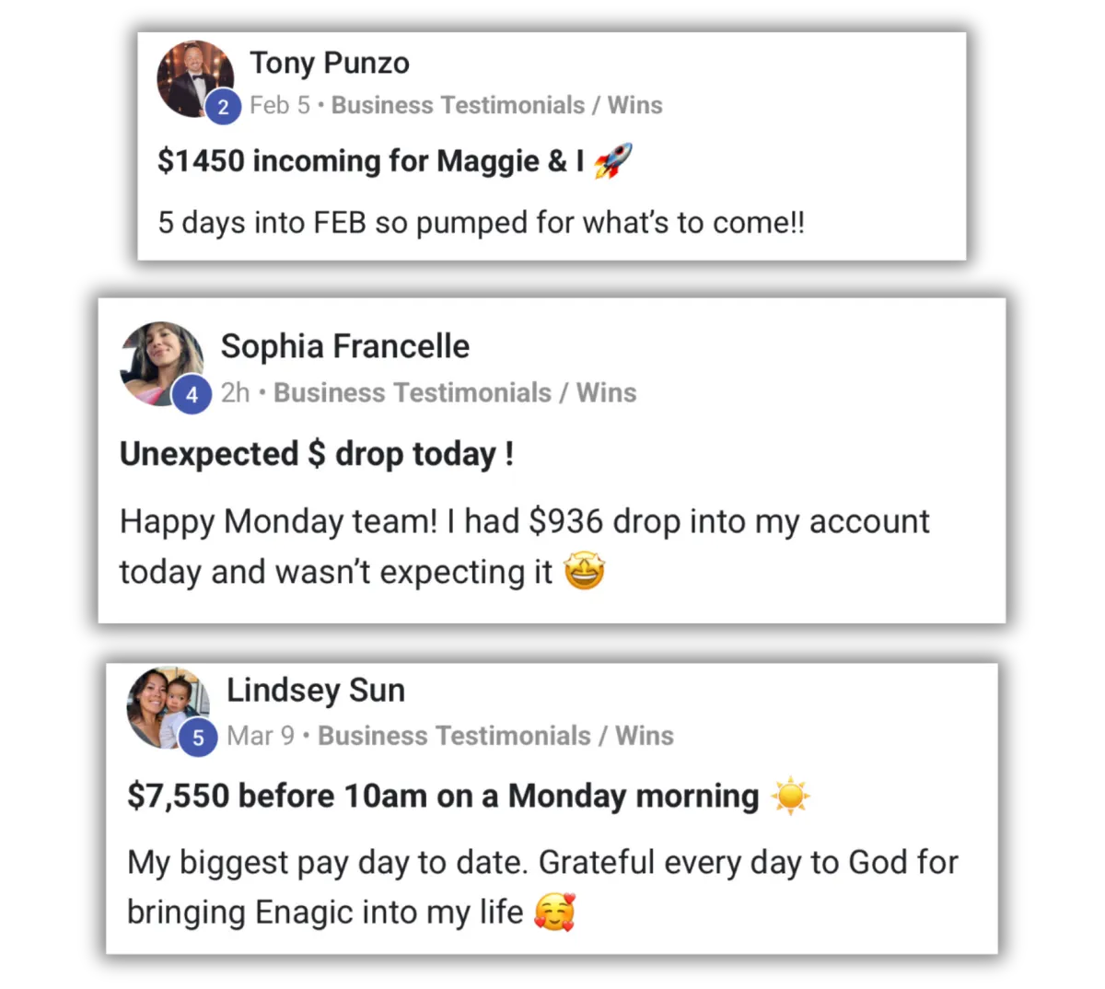The image size is (1105, 989).
Task: Open Sophia Francelle's profile picture
Action: 162,363
